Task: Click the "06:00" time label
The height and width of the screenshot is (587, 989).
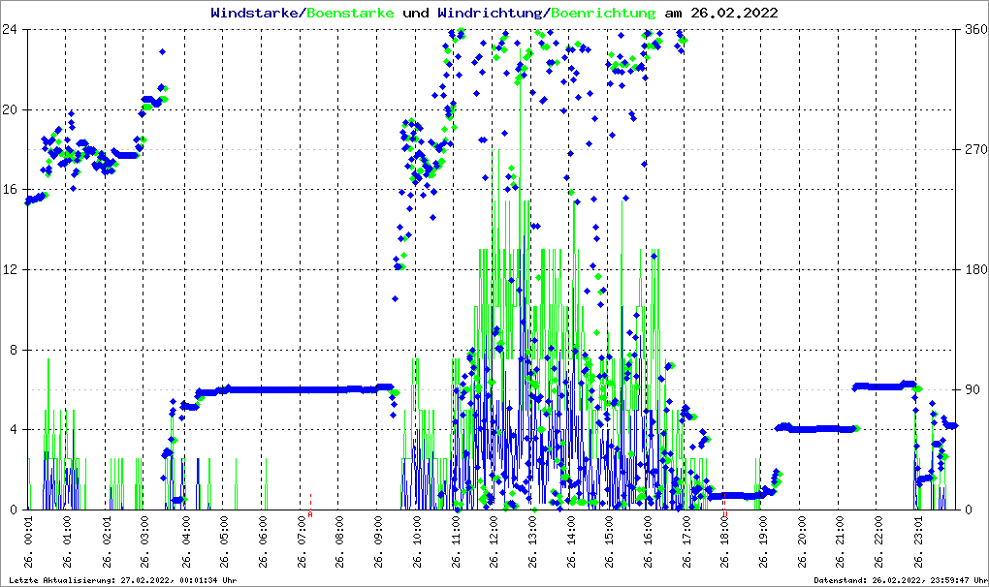Action: pyautogui.click(x=263, y=532)
